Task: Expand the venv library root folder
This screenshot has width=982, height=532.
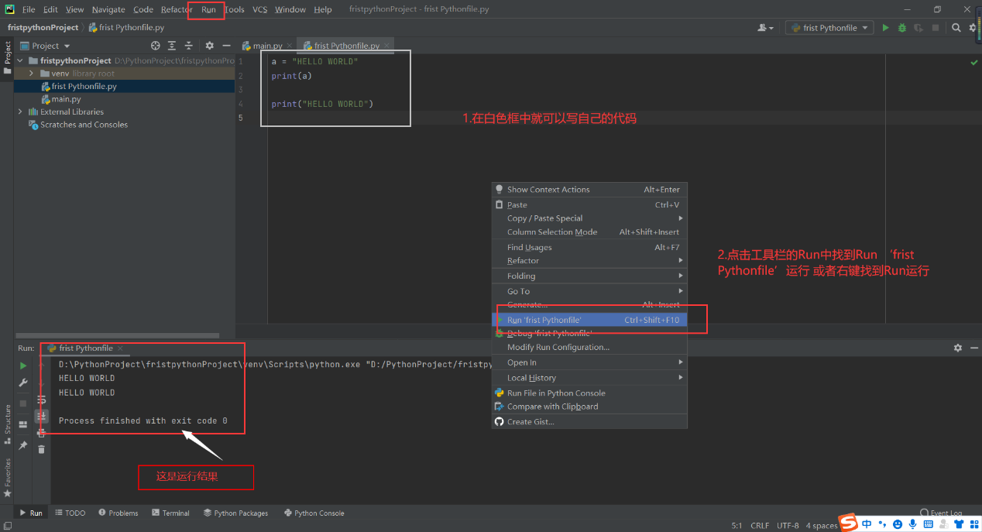Action: [x=32, y=74]
